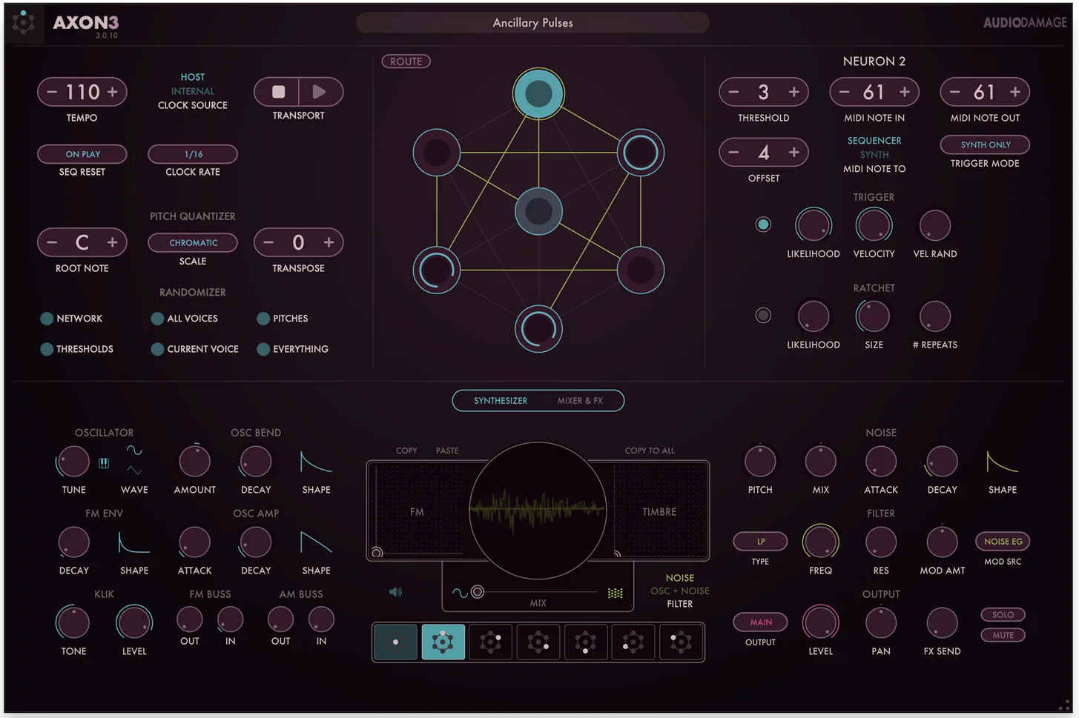Screen dimensions: 1079x718
Task: Click the OSC BEND shape curve icon
Action: pyautogui.click(x=316, y=462)
